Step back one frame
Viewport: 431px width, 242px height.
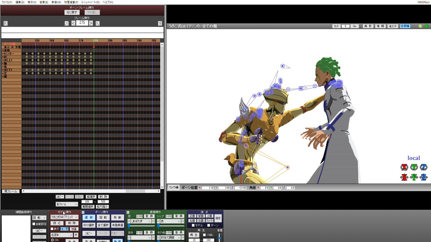tap(73, 23)
